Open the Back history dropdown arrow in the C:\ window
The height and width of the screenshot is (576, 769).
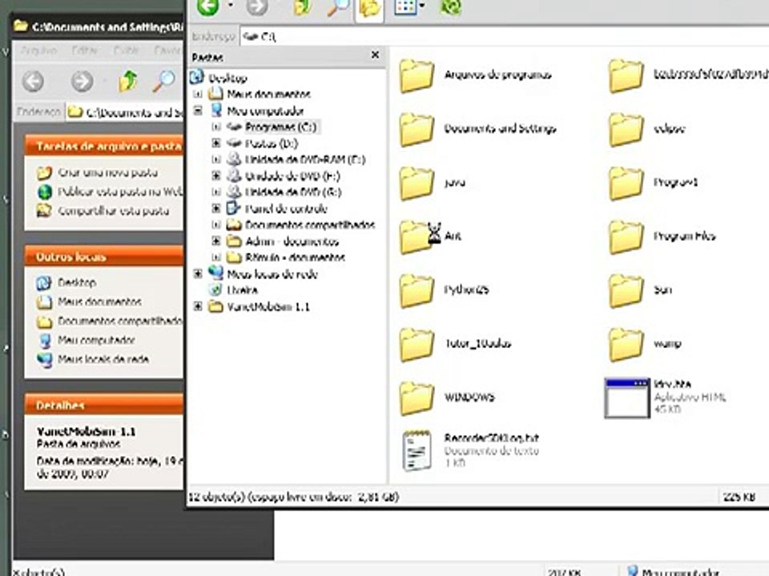(x=231, y=6)
